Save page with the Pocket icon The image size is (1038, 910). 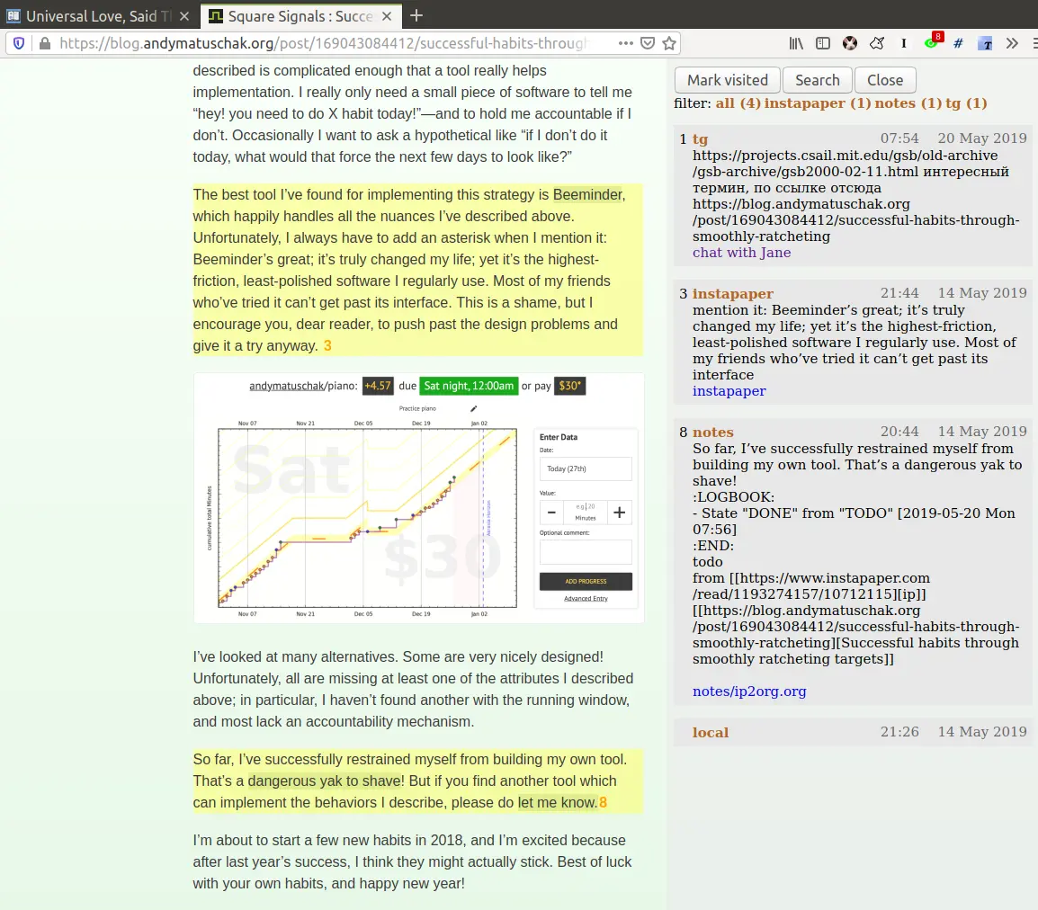coord(649,43)
